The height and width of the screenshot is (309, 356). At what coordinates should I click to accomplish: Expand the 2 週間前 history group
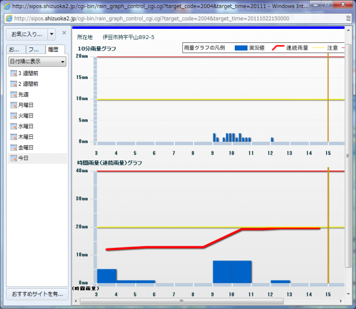click(37, 84)
